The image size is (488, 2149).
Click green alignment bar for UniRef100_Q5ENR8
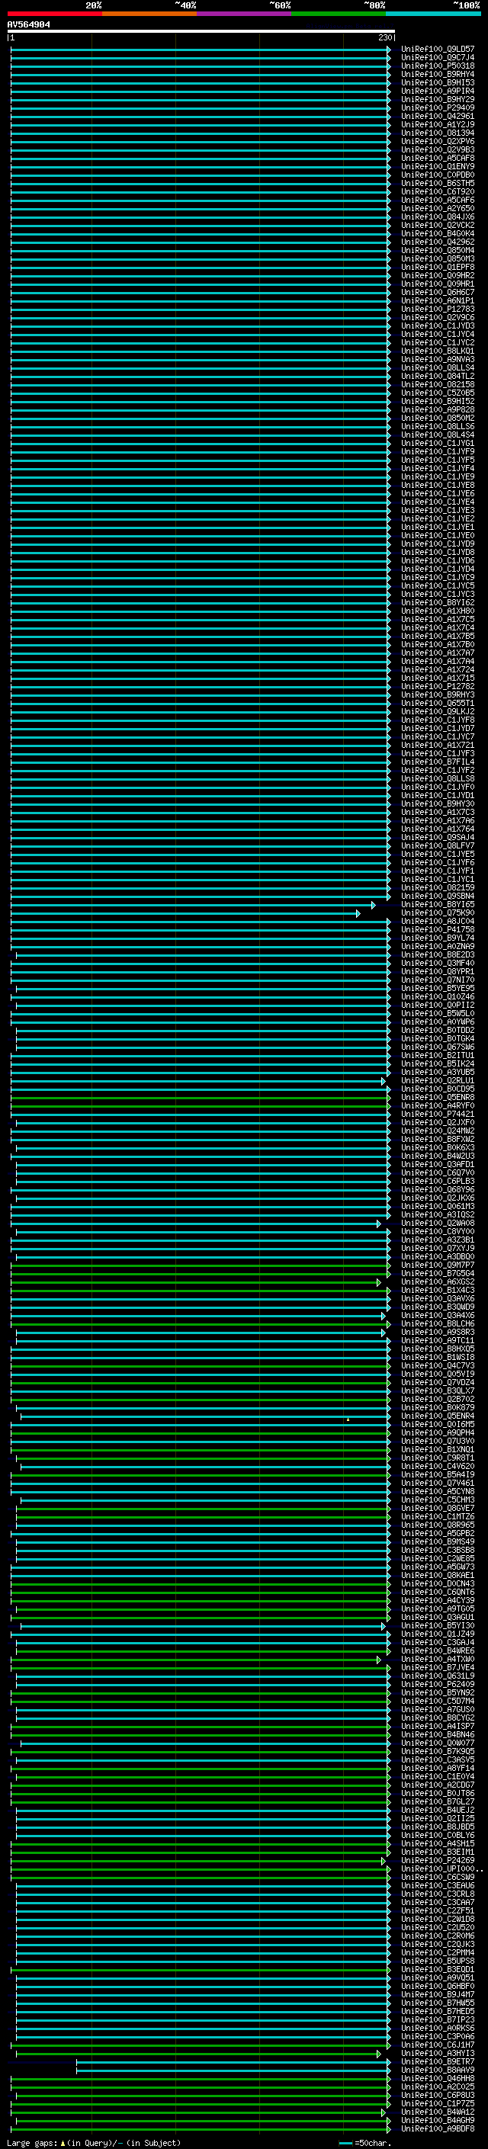tap(201, 1098)
